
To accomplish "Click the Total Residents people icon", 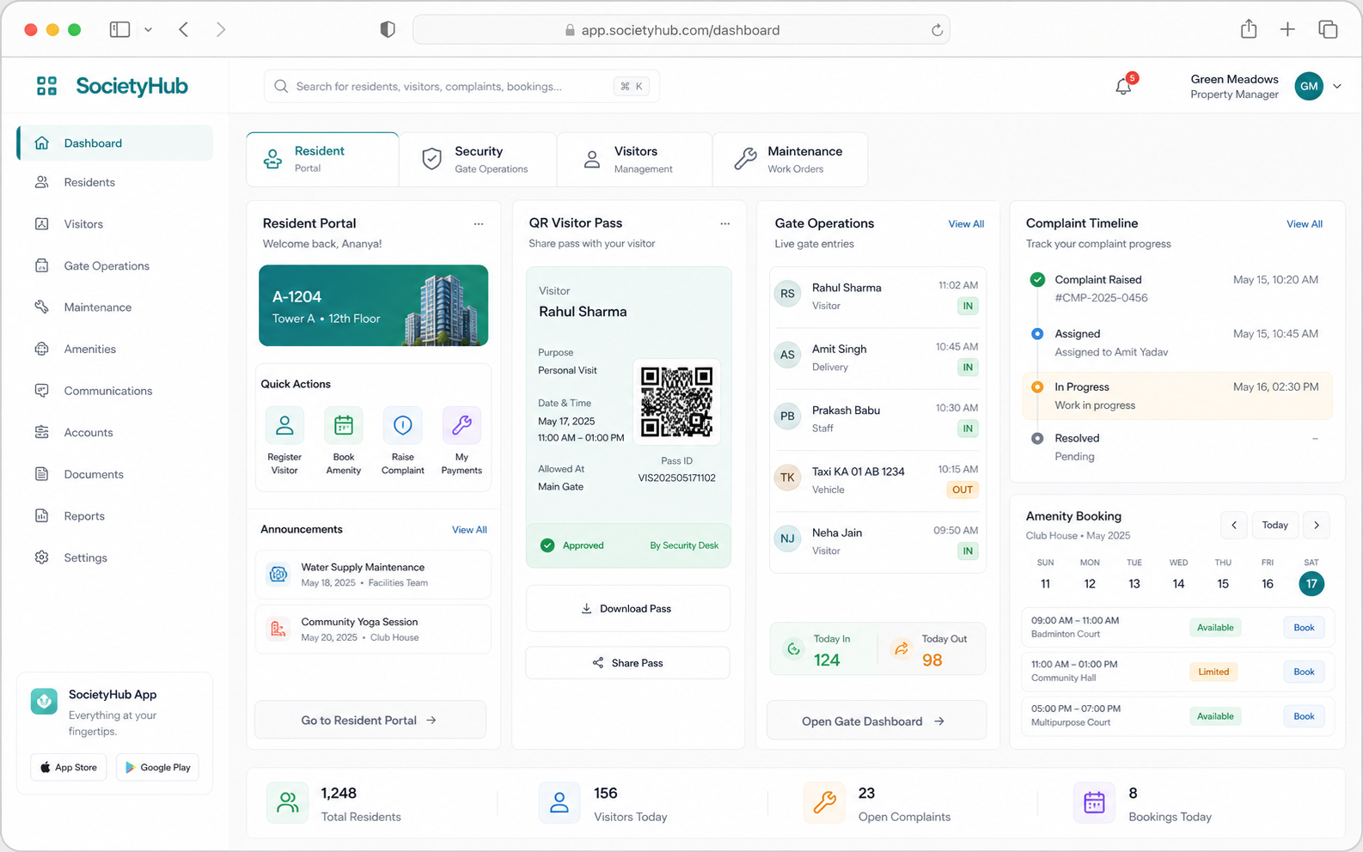I will click(288, 803).
